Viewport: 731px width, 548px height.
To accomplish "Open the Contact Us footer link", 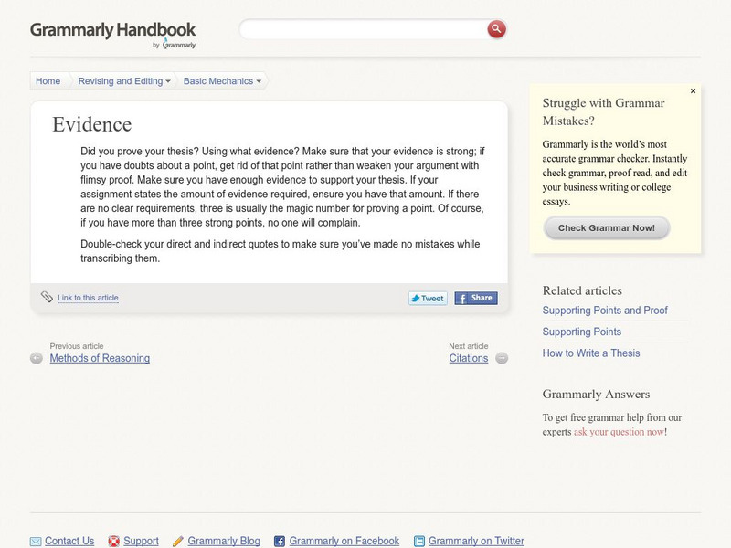I will point(69,541).
